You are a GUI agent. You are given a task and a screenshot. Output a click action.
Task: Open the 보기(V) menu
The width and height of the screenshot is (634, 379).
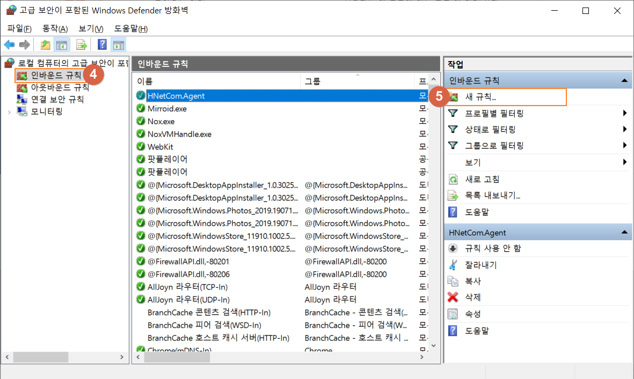pos(91,28)
